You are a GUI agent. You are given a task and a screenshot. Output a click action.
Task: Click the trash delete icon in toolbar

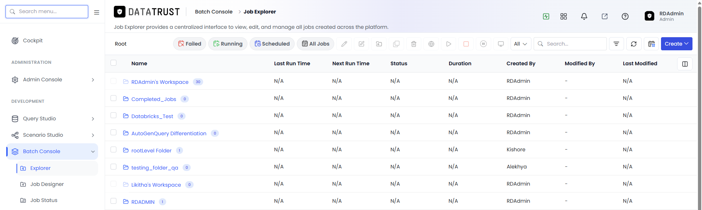pos(414,44)
